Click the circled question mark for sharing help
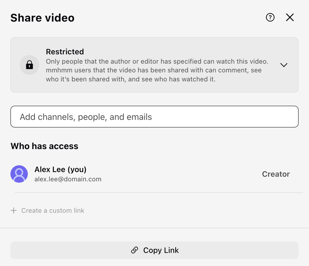This screenshot has height=266, width=309. tap(270, 17)
